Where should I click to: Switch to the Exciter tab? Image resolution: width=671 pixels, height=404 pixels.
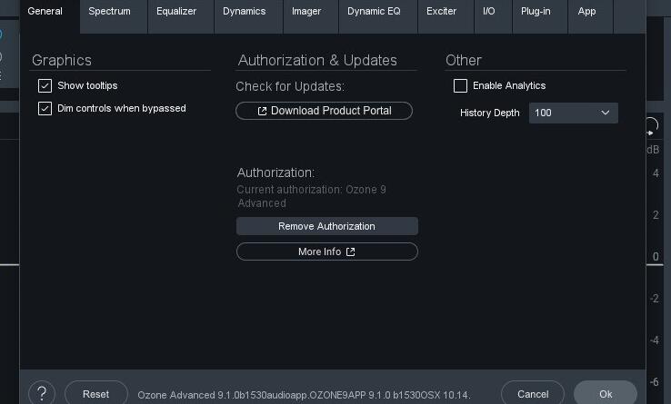[x=442, y=12]
